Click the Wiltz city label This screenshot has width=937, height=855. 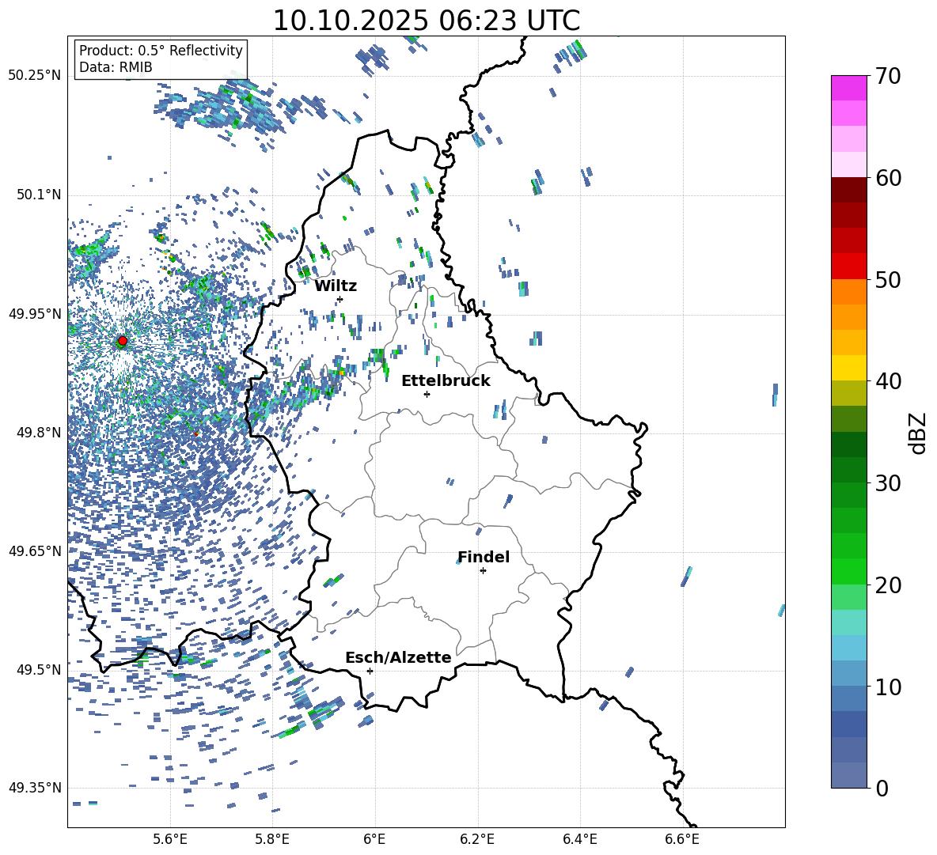pos(336,286)
